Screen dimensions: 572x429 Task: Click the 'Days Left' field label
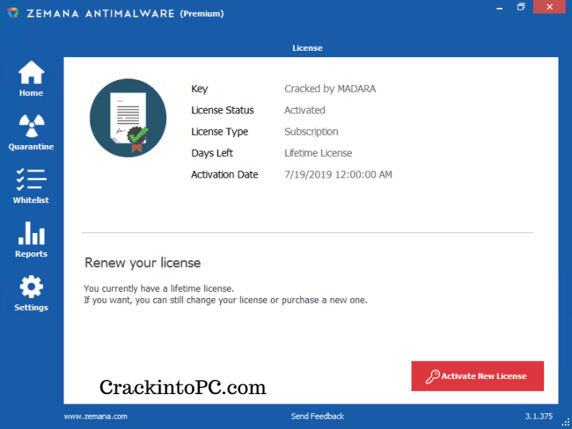point(212,153)
